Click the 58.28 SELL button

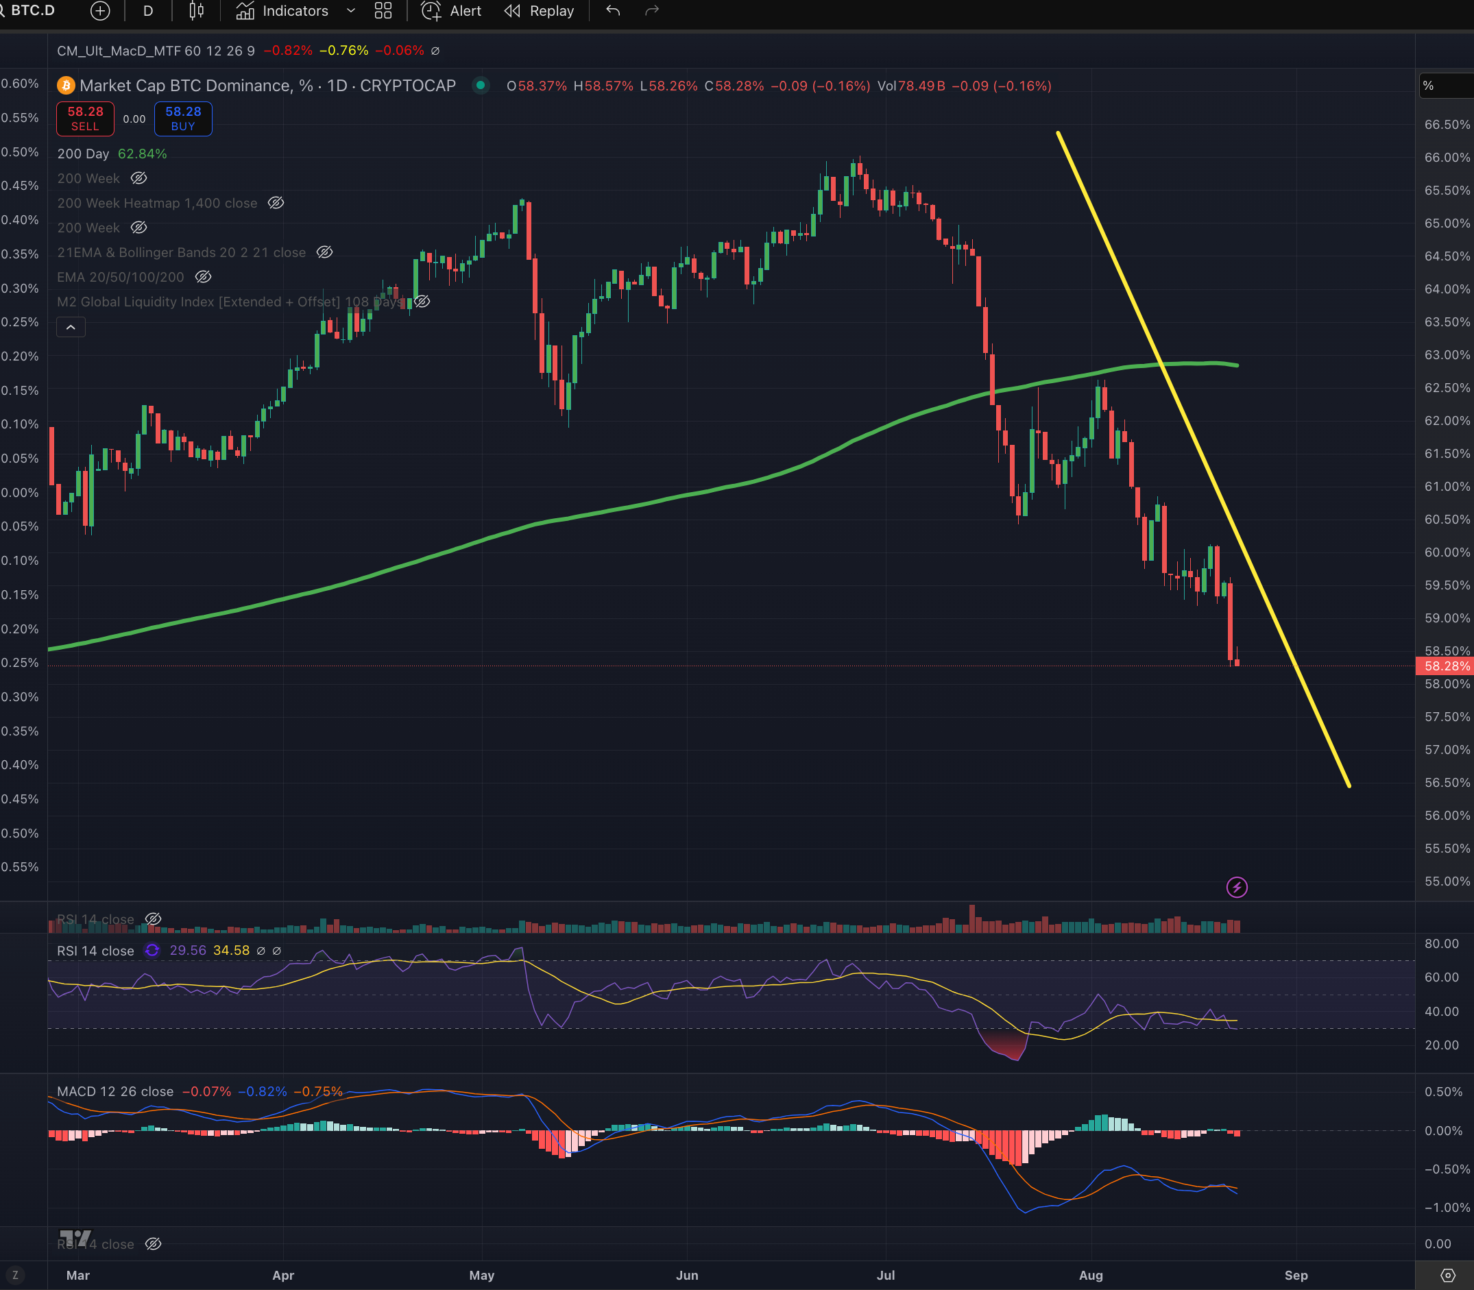[x=85, y=119]
